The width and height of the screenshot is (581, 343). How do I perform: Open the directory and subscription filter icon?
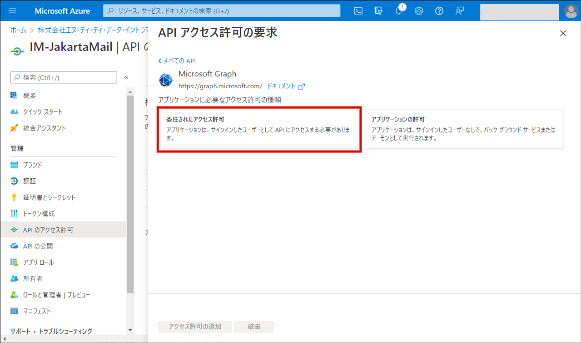coord(378,11)
